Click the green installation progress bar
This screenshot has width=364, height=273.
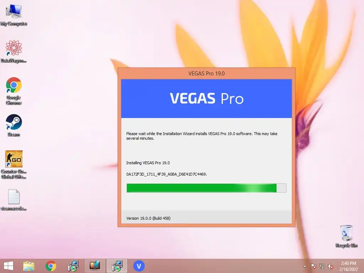point(207,188)
